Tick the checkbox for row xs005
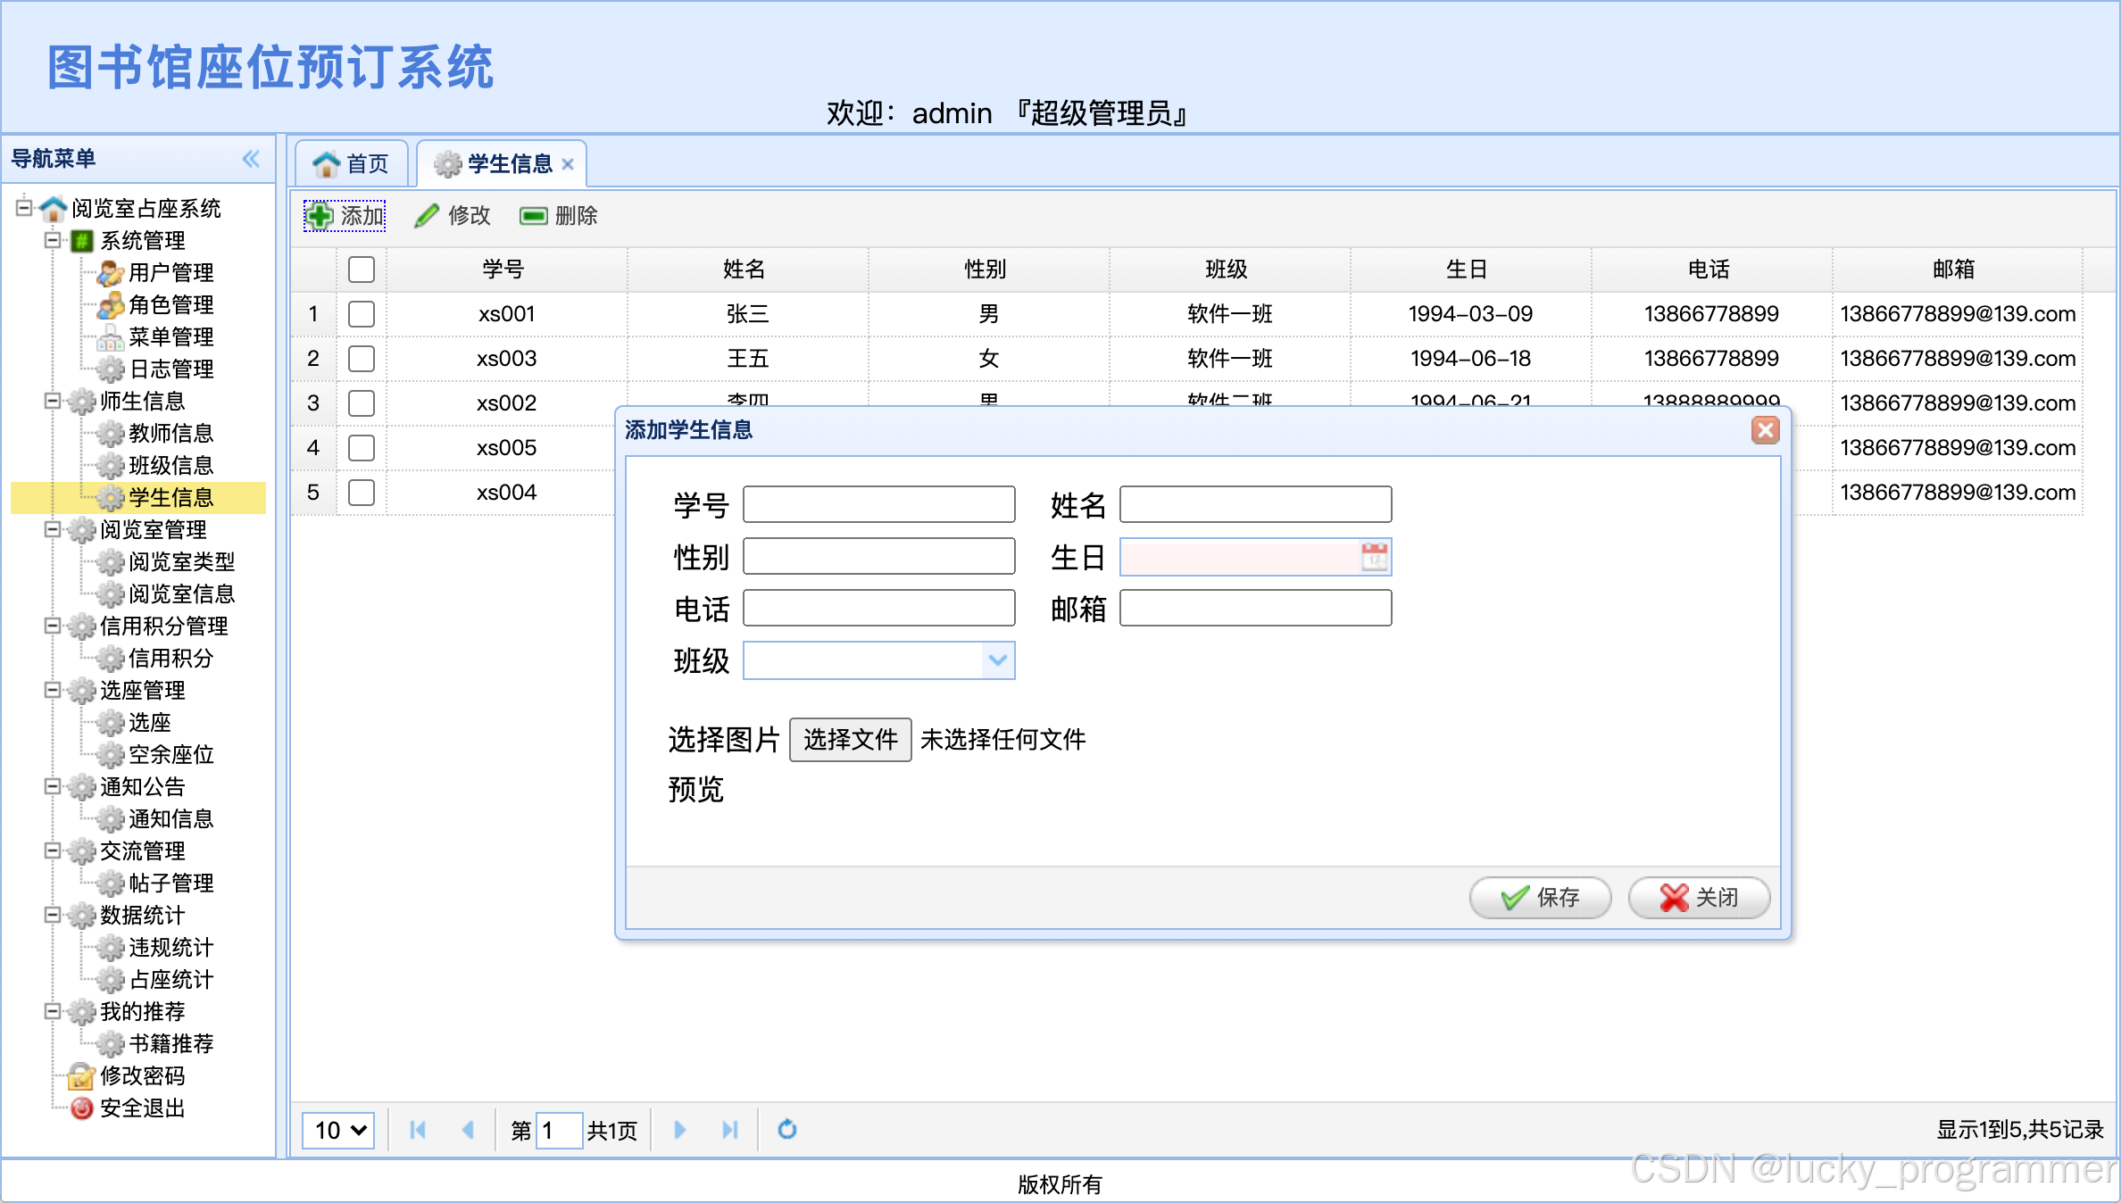 click(362, 447)
